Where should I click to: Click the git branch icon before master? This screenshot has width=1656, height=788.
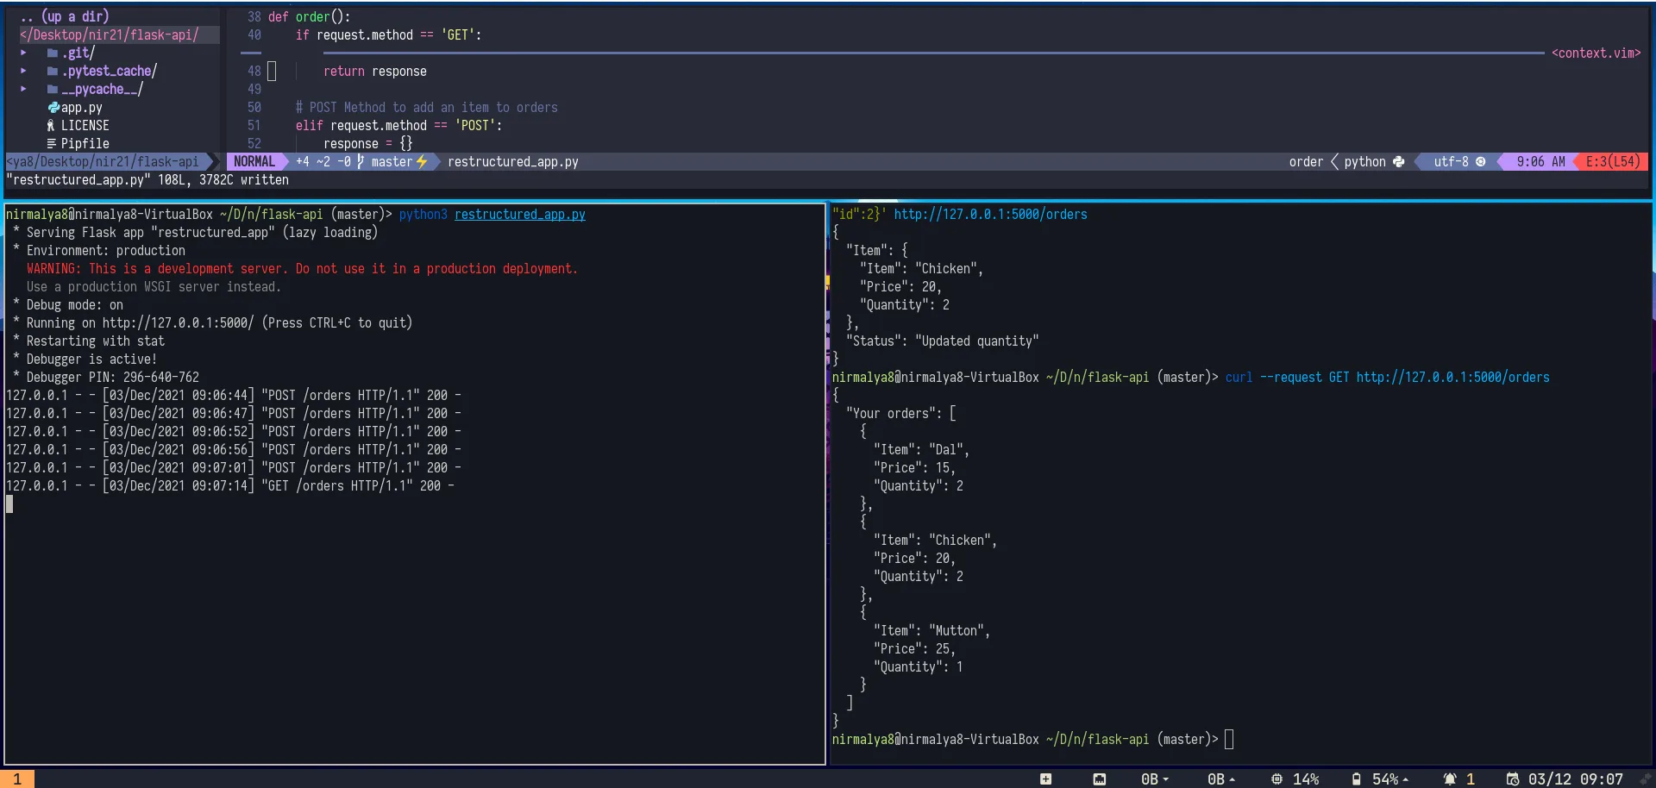[361, 161]
